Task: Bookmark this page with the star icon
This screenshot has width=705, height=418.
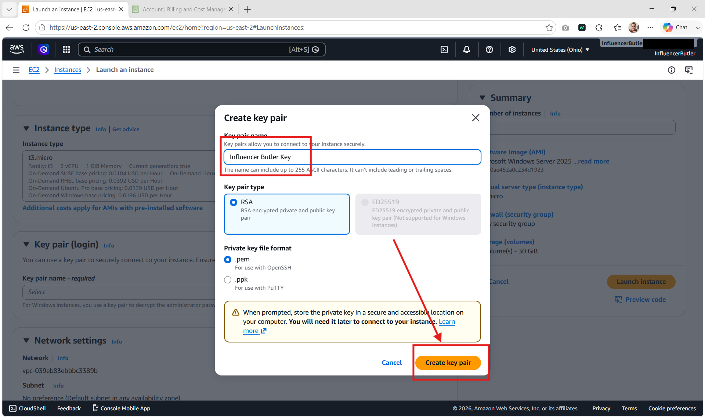Action: [549, 27]
